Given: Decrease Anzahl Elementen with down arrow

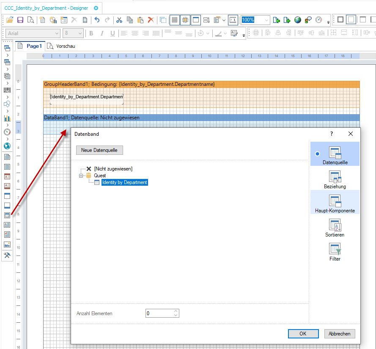Looking at the screenshot, I should [x=176, y=315].
